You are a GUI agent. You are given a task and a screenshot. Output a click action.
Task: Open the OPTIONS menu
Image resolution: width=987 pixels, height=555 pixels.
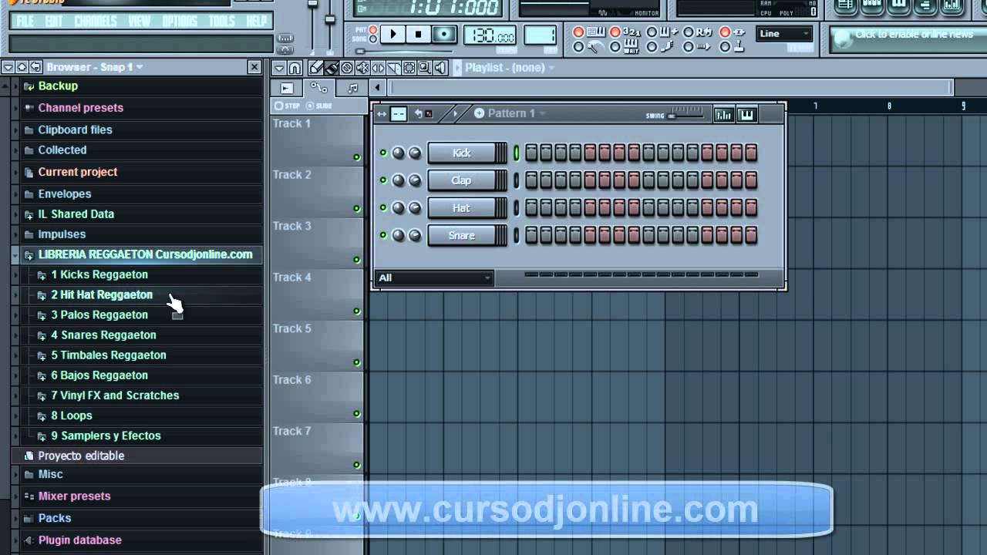tap(180, 21)
